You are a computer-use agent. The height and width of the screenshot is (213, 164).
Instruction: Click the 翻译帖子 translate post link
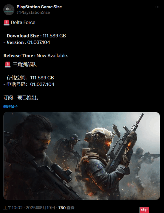tap(10, 106)
